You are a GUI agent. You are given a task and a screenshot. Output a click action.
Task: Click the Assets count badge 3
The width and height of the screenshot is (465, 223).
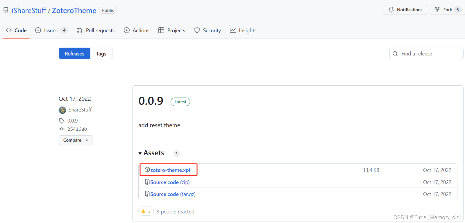[176, 154]
